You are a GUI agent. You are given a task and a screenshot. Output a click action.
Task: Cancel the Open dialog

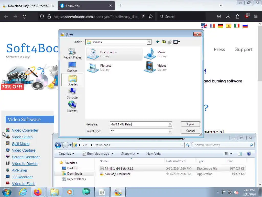pyautogui.click(x=190, y=131)
